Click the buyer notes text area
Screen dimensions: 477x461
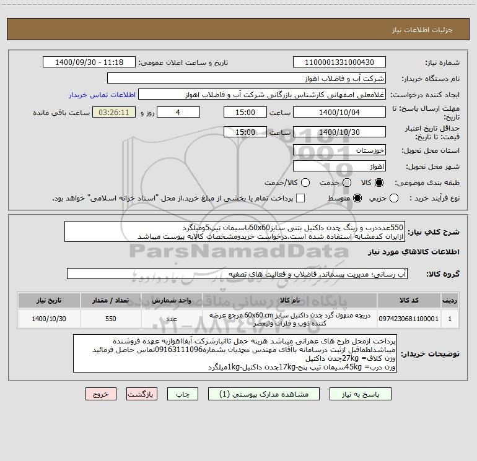235,353
